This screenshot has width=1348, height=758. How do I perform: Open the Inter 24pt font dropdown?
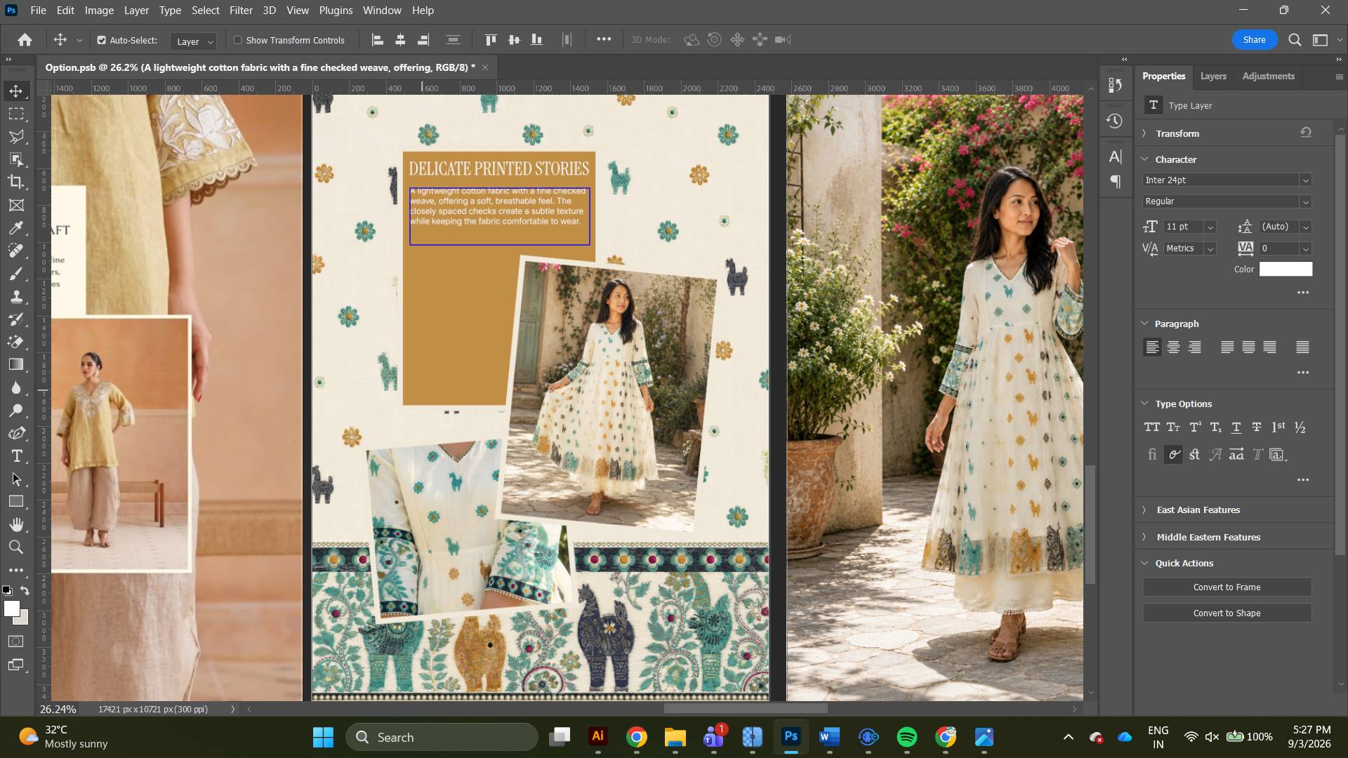(x=1227, y=180)
